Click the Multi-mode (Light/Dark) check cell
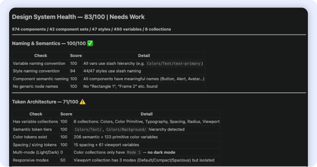Viewport: 317px width, 167px height. point(35,152)
